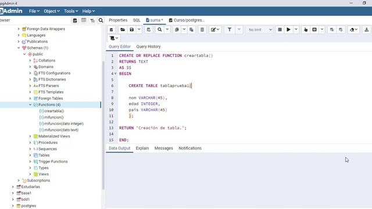This screenshot has height=209, width=372.
Task: Collapse the Functions (4) tree node
Action: [x=30, y=105]
